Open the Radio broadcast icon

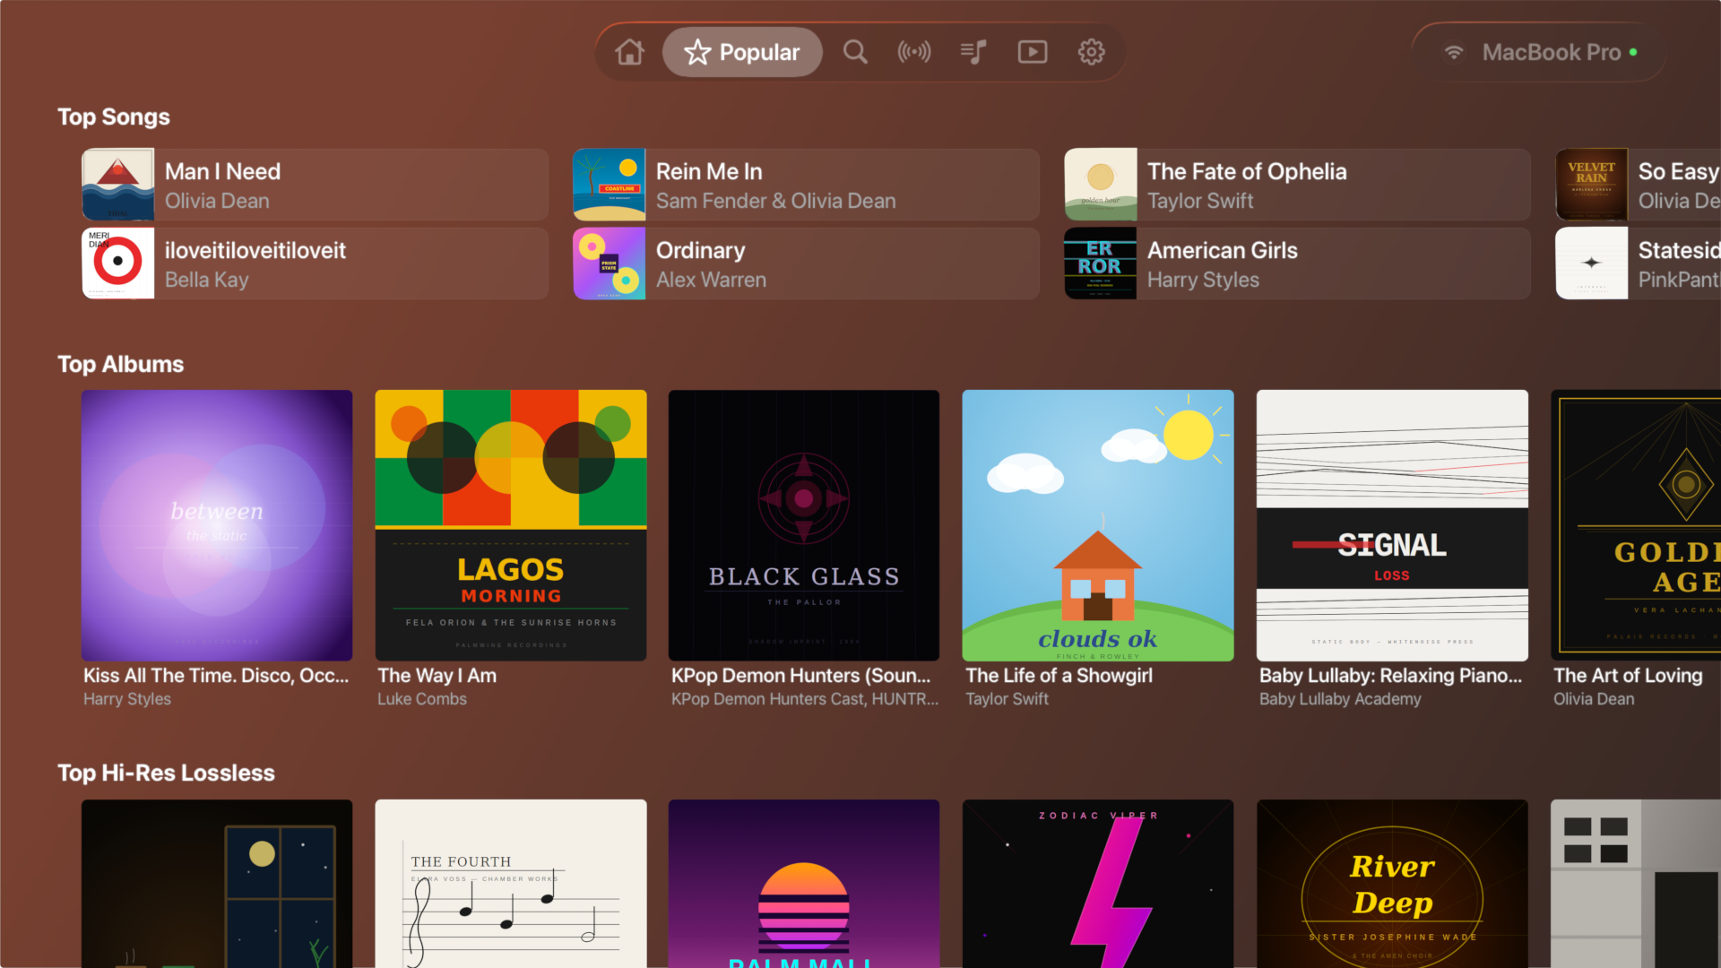(x=914, y=52)
